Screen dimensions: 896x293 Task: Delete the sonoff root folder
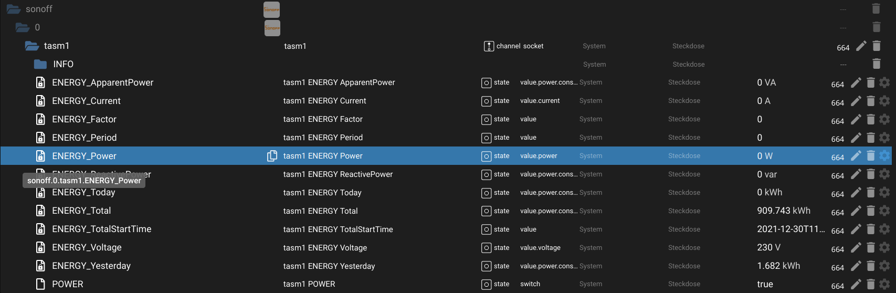click(x=876, y=8)
